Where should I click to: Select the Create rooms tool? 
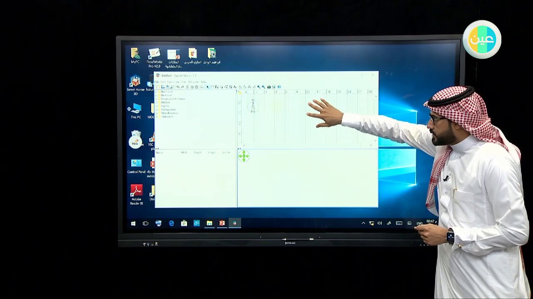click(x=222, y=87)
